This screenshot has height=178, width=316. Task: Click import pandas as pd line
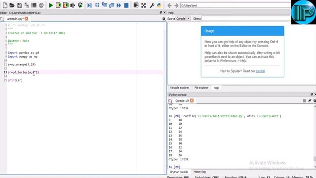pos(23,53)
